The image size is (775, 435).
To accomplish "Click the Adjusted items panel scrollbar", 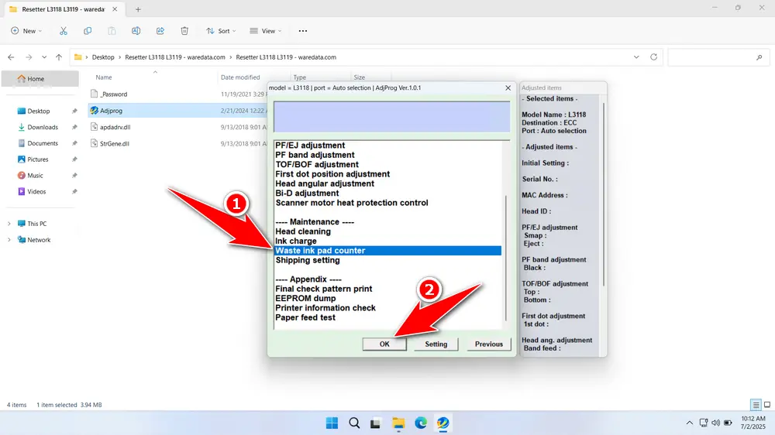I will (603, 194).
